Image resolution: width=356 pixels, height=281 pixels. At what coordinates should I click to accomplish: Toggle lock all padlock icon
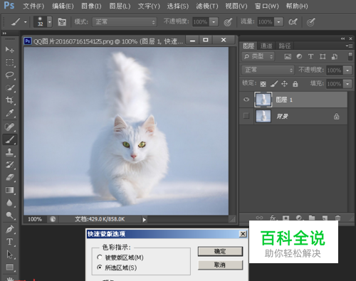(295, 84)
